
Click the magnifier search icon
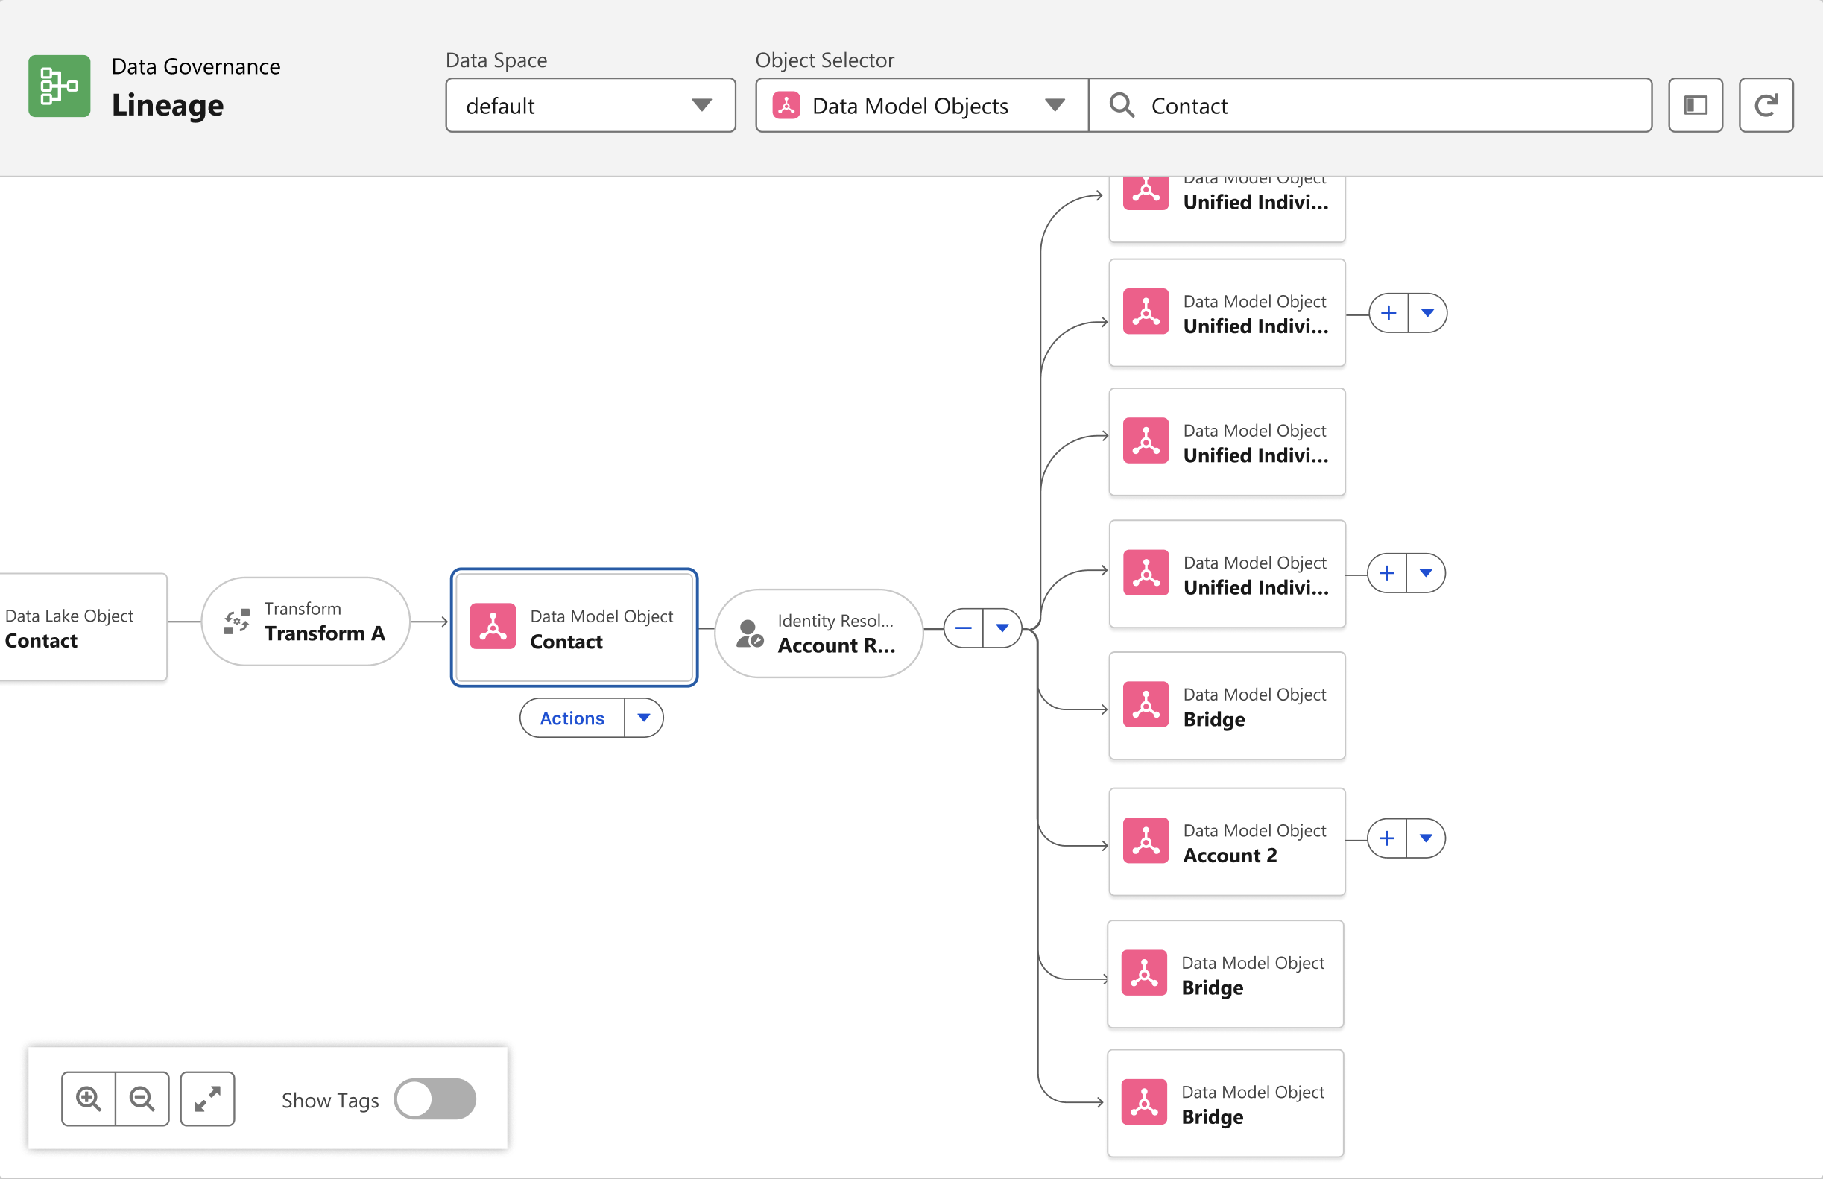point(1122,105)
